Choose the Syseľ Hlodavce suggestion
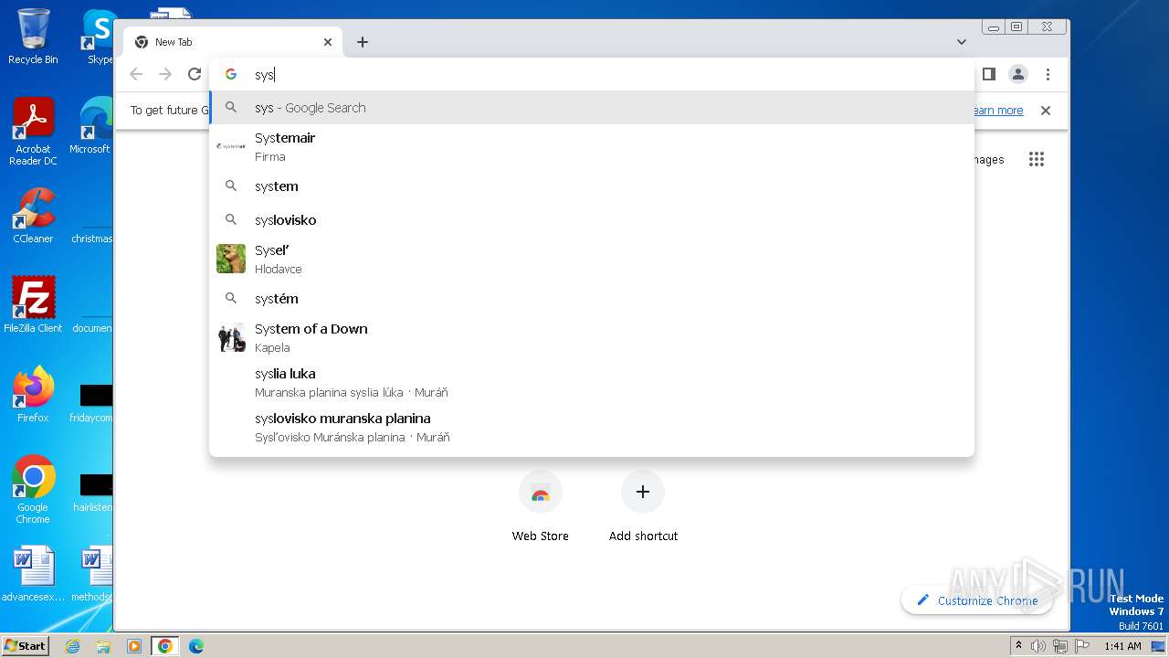The image size is (1169, 658). (592, 259)
